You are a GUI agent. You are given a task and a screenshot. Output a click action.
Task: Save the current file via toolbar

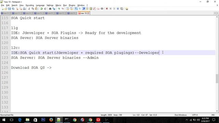[x=9, y=9]
